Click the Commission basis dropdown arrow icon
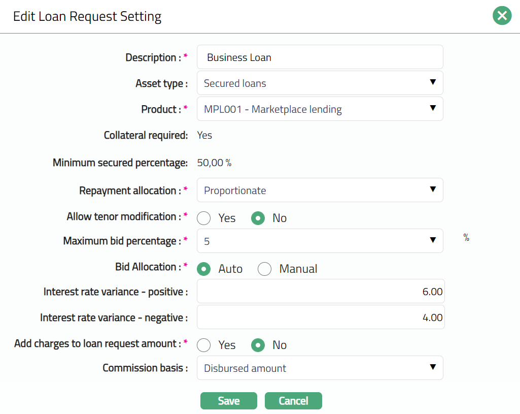The image size is (520, 414). (433, 367)
